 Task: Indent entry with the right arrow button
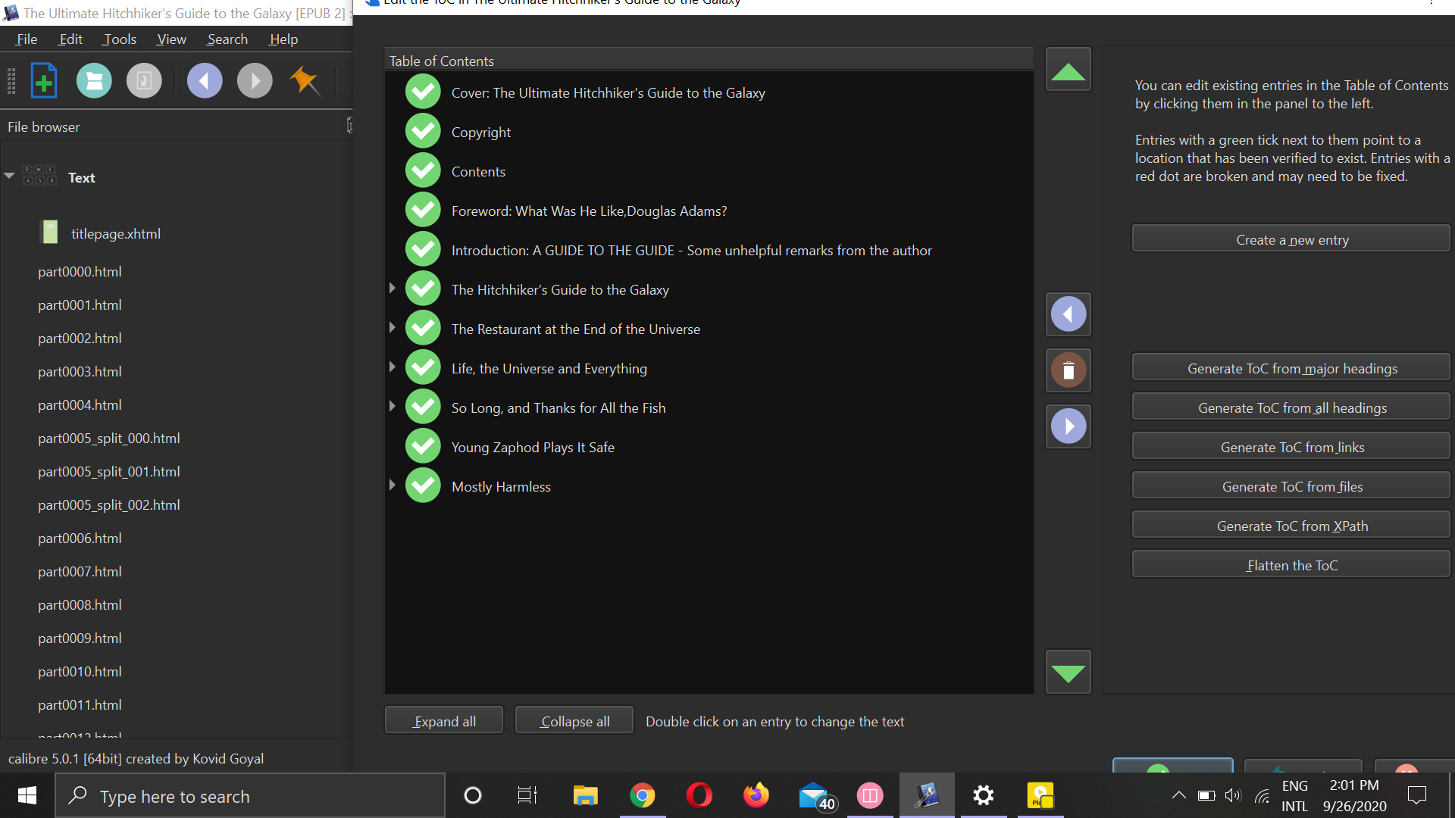pyautogui.click(x=1068, y=426)
